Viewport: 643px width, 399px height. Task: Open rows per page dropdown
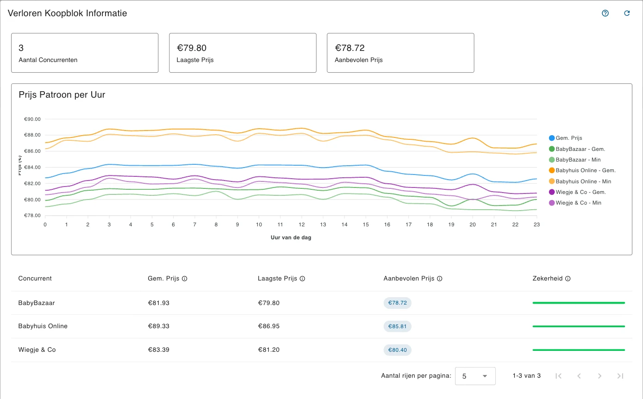point(475,376)
